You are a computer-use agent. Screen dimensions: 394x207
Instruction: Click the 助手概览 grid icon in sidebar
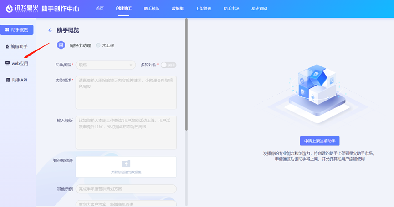point(7,30)
